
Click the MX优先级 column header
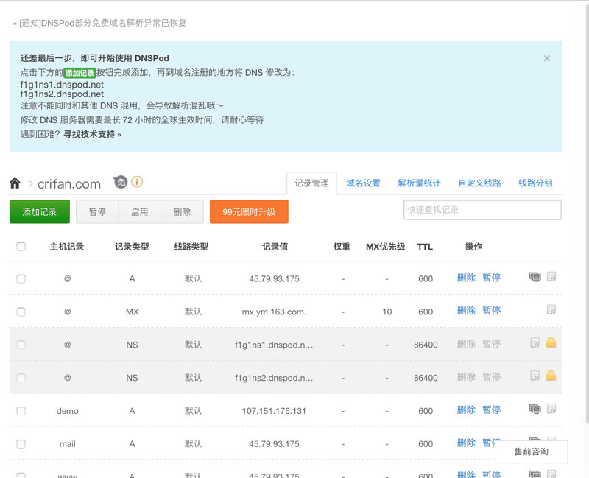(385, 247)
